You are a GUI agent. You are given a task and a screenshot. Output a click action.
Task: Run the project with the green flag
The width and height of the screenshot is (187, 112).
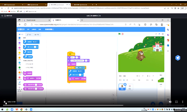coord(119,34)
